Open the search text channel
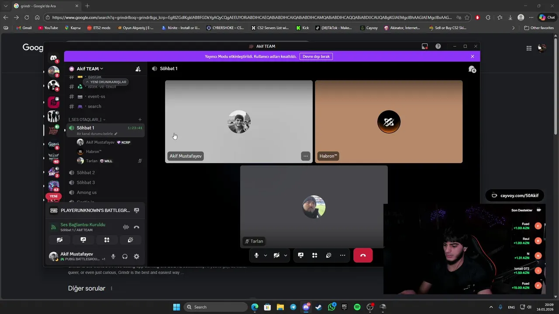The image size is (559, 314). click(x=94, y=106)
